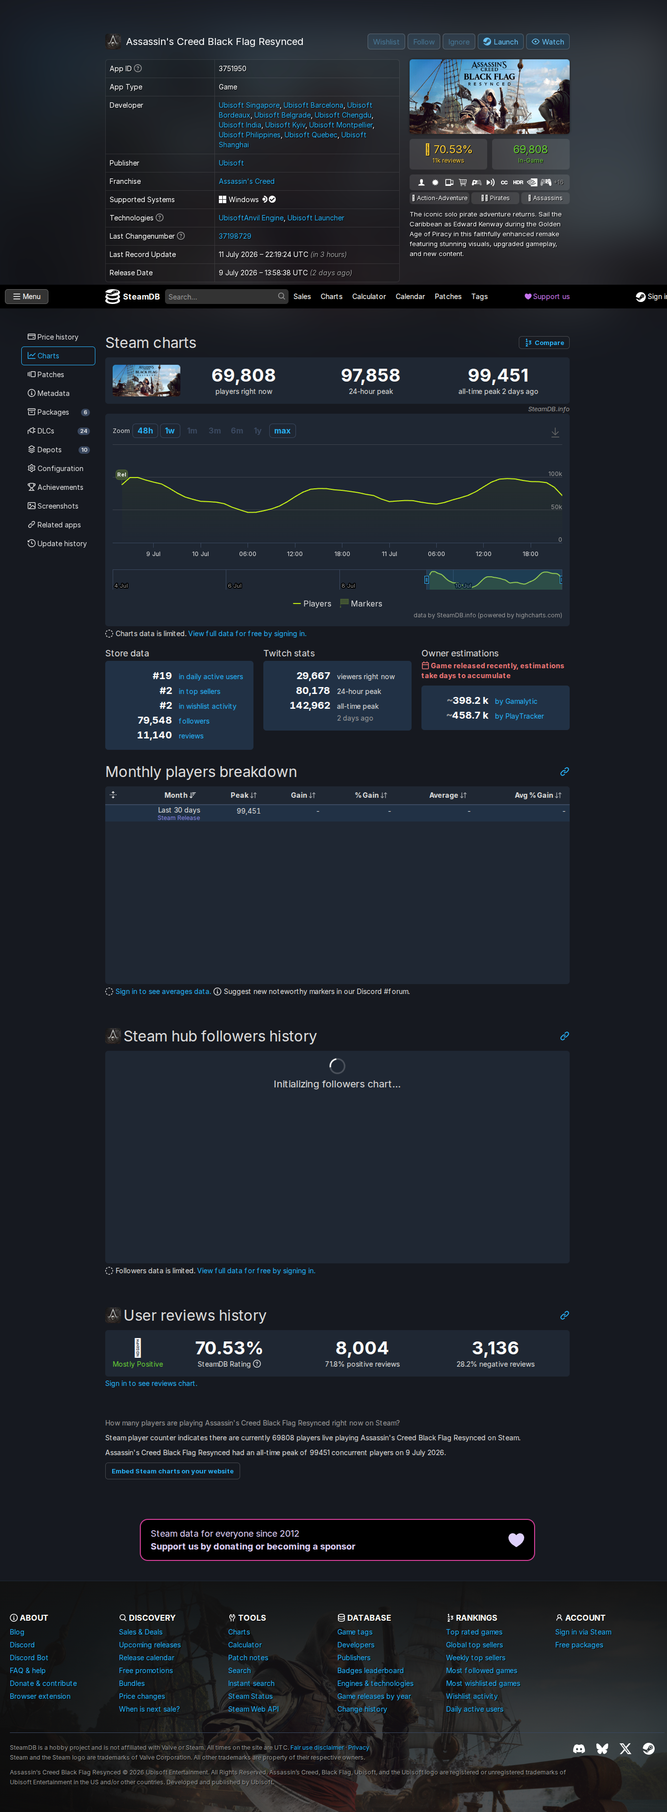Open the DLCs sidebar tab
Screen dimensions: 667x1812
(x=58, y=431)
